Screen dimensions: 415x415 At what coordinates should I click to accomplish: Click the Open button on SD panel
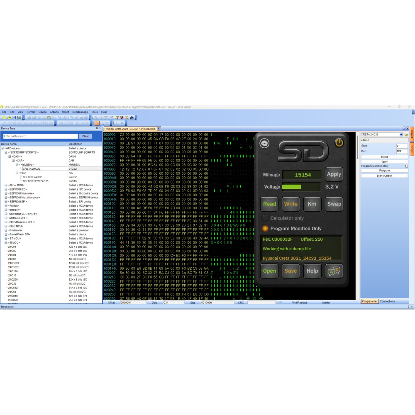pyautogui.click(x=269, y=271)
